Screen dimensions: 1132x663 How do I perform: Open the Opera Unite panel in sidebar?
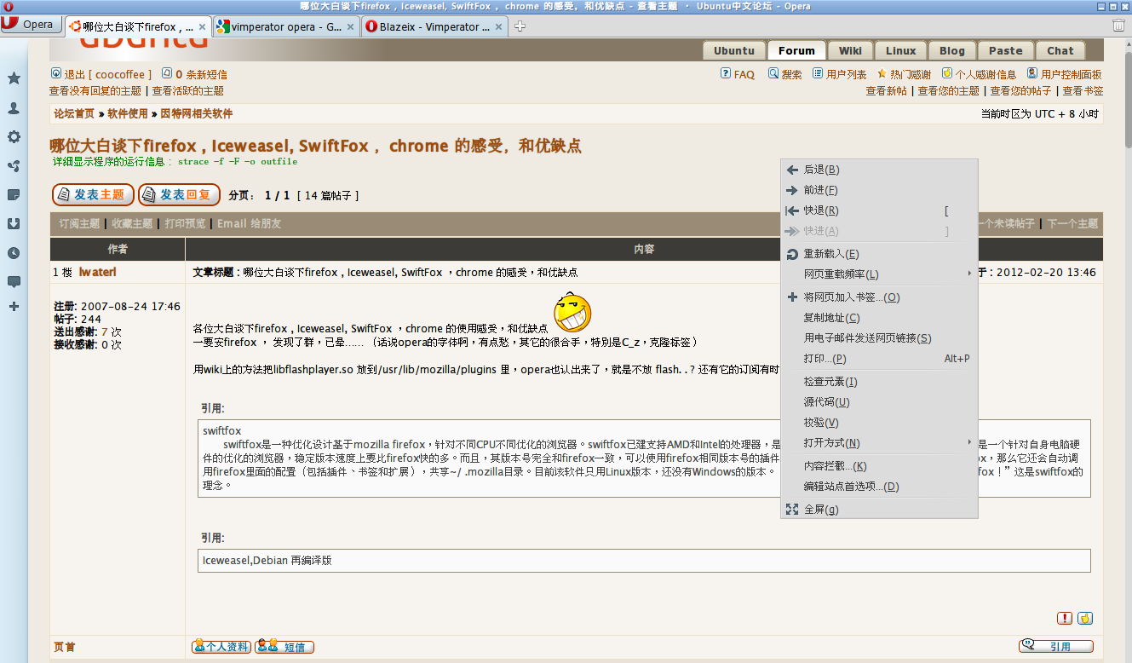14,166
